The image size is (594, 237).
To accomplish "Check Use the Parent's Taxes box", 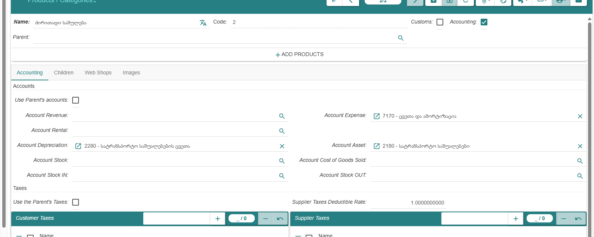I will (x=76, y=202).
